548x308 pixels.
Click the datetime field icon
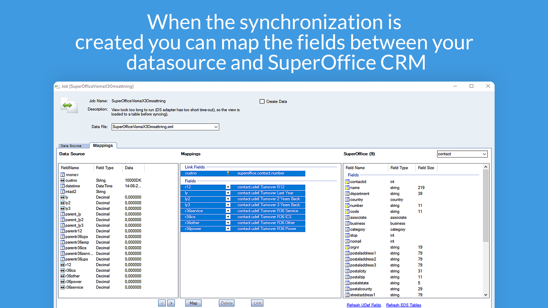(x=63, y=186)
